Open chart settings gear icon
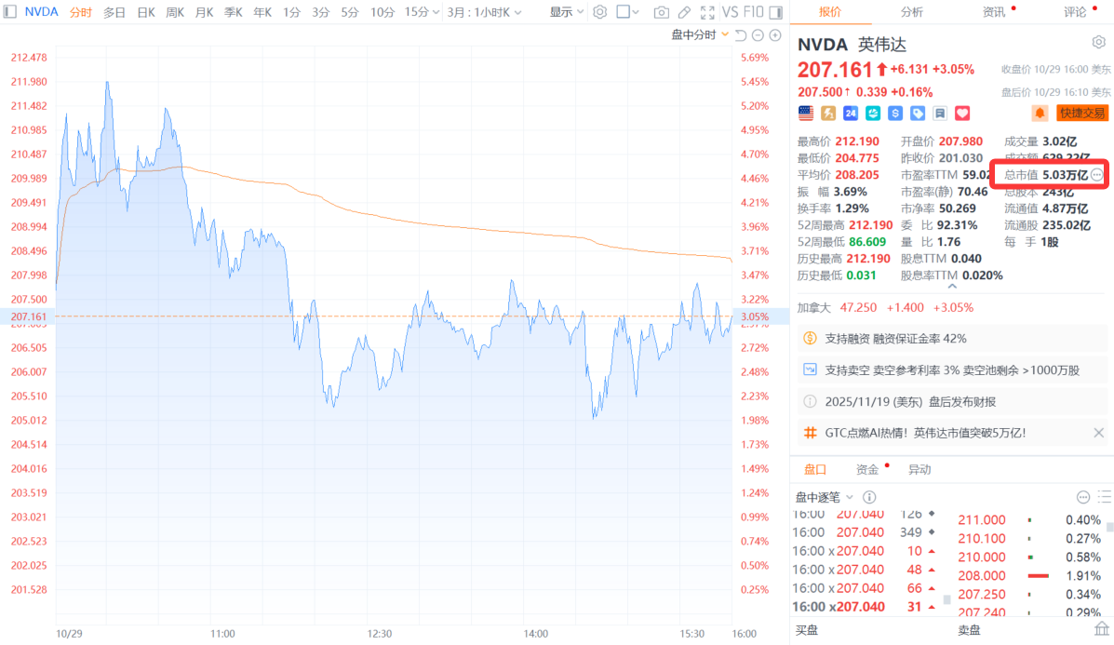The image size is (1114, 645). point(599,12)
